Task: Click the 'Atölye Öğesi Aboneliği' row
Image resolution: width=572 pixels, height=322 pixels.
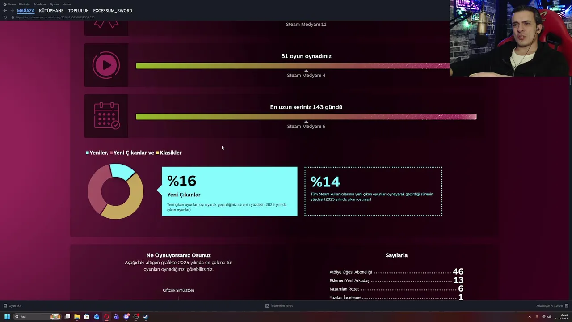Action: (x=396, y=272)
